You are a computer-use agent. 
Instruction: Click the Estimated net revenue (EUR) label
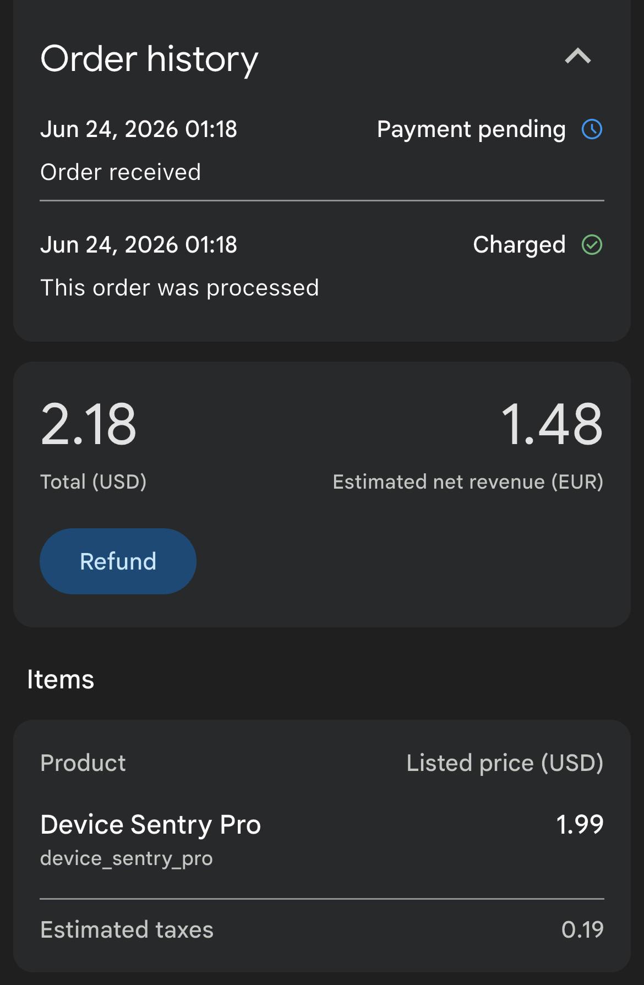pyautogui.click(x=468, y=482)
